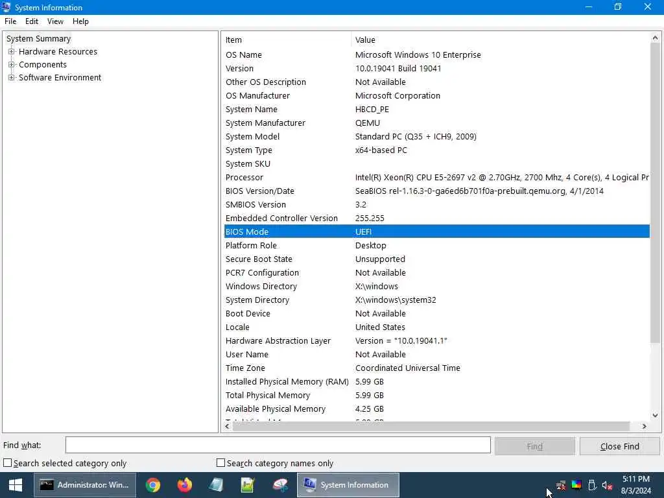
Task: Select the Time Zone row
Action: coord(436,368)
